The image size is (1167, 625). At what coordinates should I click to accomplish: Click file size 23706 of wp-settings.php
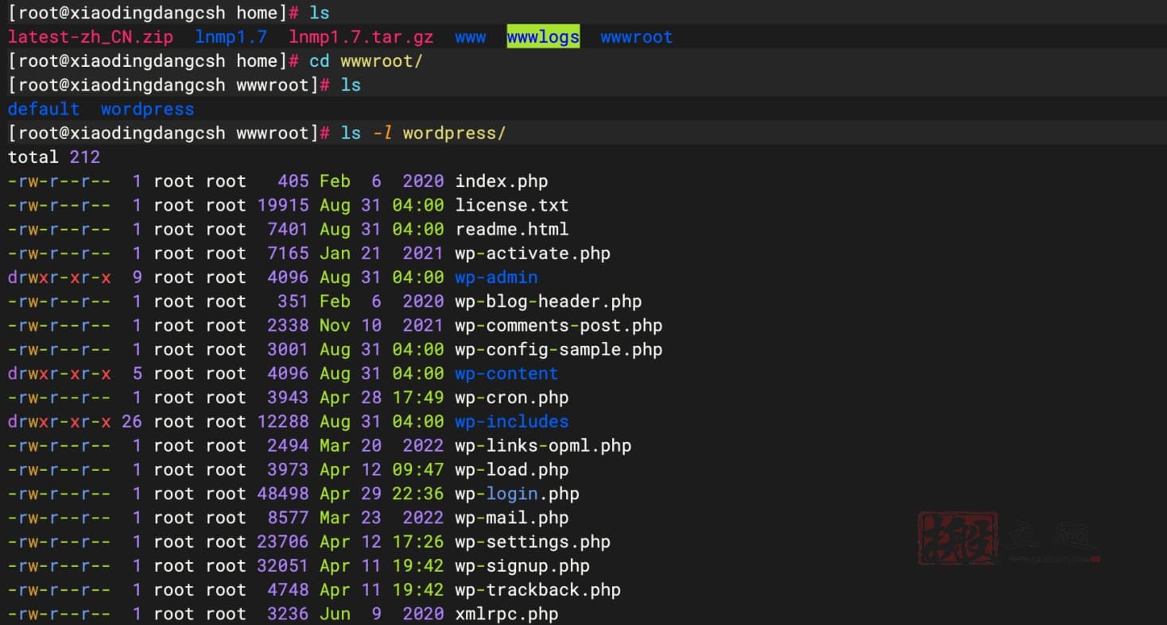click(x=283, y=542)
